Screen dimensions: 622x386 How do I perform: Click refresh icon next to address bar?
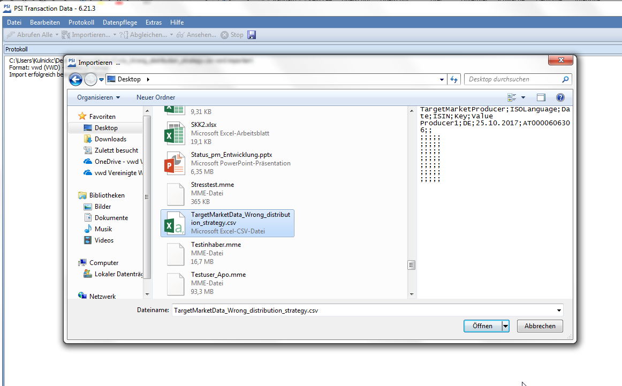[x=454, y=80]
